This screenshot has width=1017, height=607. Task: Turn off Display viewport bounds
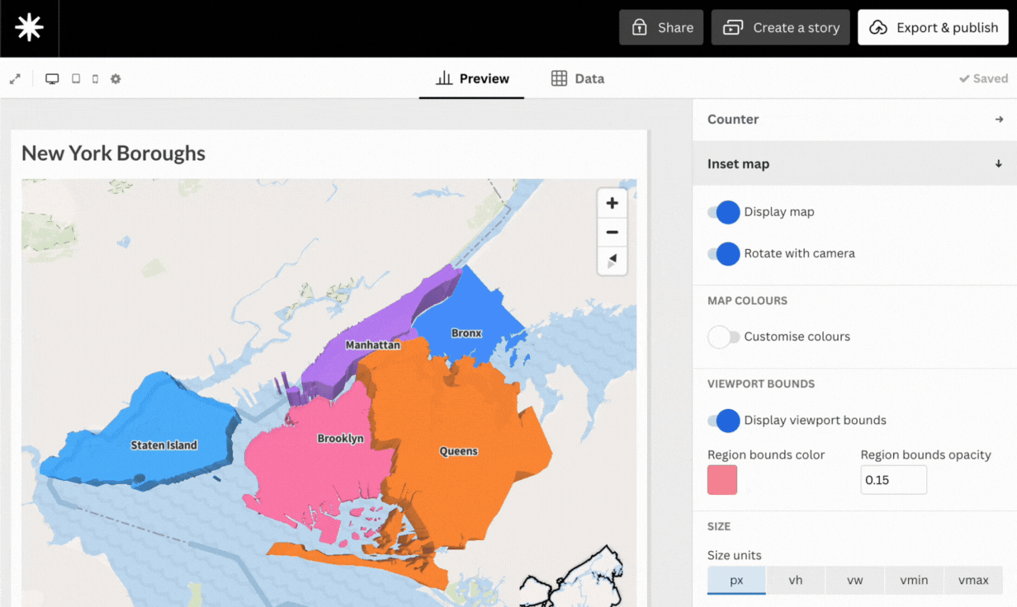click(724, 421)
